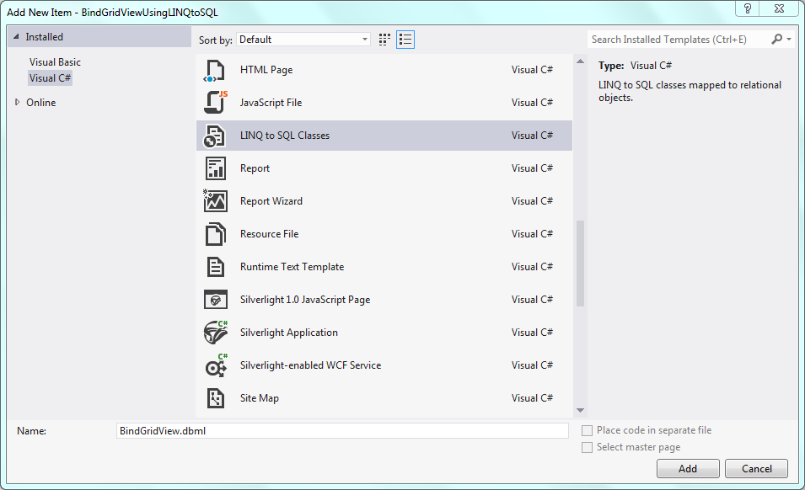Screen dimensions: 805x490
Task: Select Visual Basic in the tree
Action: [55, 62]
